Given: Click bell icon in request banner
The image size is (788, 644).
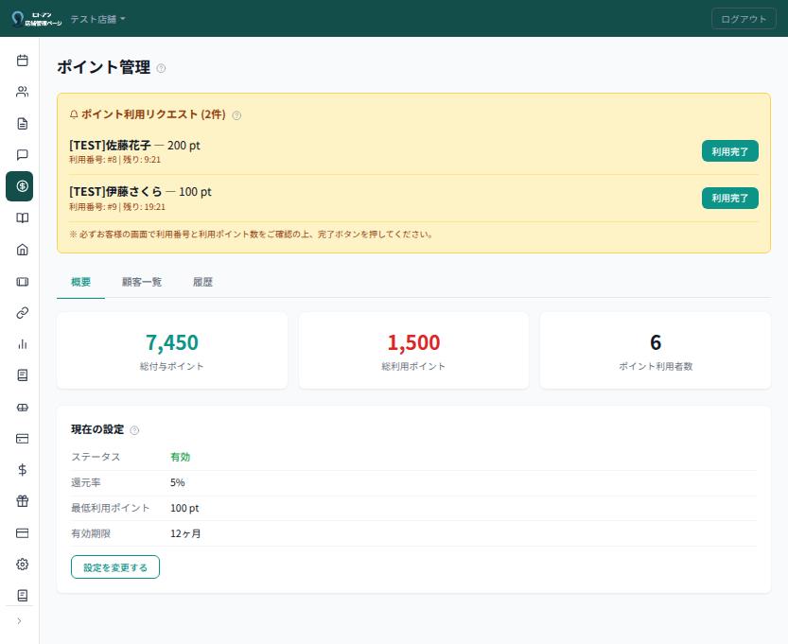Looking at the screenshot, I should [x=74, y=114].
